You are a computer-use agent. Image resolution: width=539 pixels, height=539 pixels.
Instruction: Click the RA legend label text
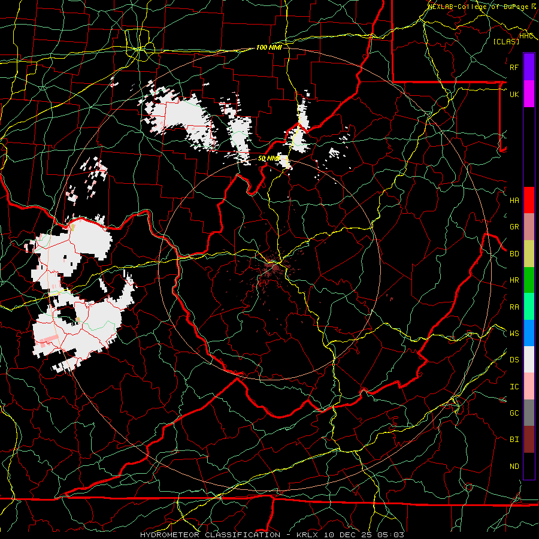point(514,307)
